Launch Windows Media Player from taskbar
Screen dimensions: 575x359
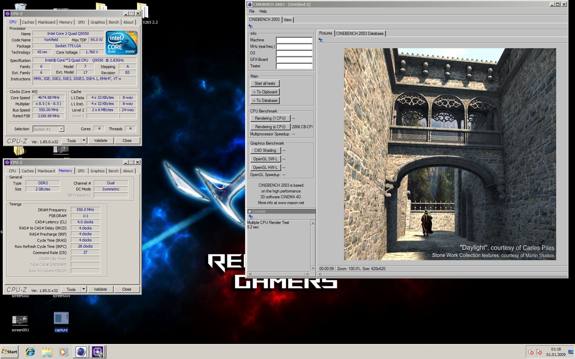point(63,351)
